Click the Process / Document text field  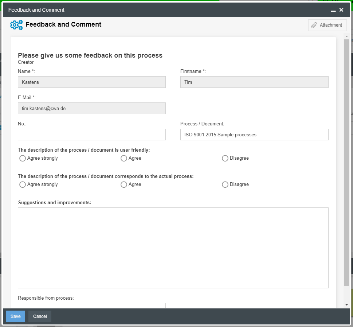pos(254,135)
